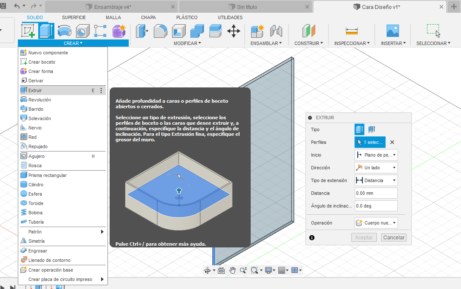Switch to the PLÁSTICO tab
Screen dimensions: 461x289
(x=187, y=18)
